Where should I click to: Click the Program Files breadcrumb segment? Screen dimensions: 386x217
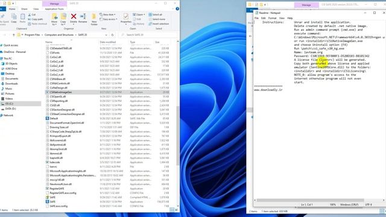point(32,35)
